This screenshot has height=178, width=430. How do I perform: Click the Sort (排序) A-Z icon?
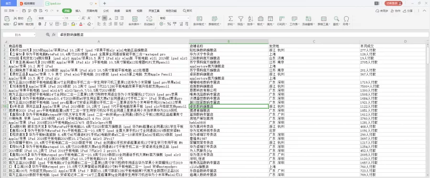(250, 19)
